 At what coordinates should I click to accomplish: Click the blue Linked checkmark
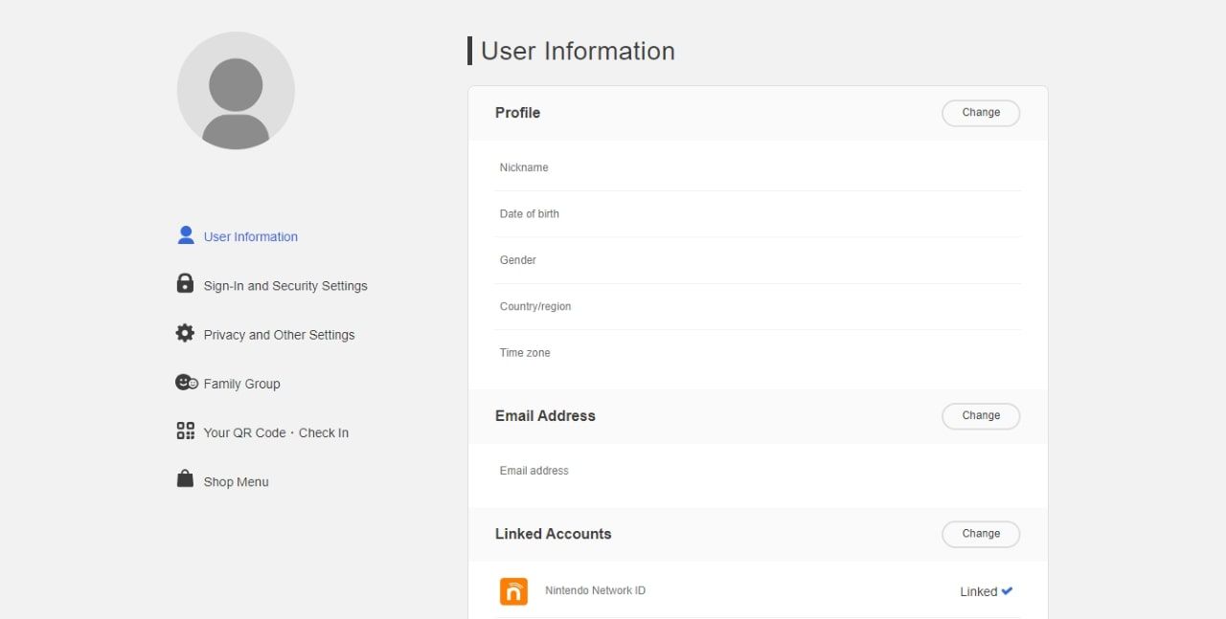[x=1007, y=591]
